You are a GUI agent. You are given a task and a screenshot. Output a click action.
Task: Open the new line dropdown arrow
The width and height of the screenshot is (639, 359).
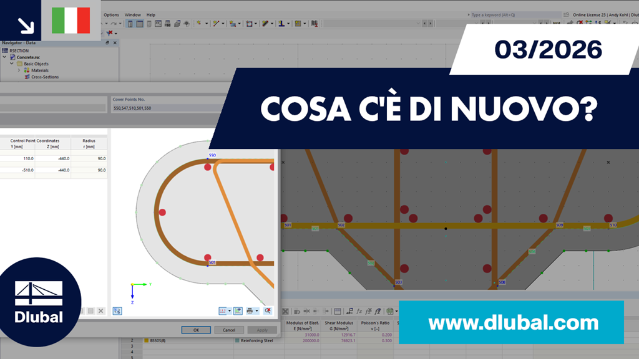point(223,24)
